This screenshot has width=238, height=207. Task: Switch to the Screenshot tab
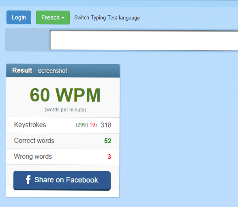click(x=53, y=71)
